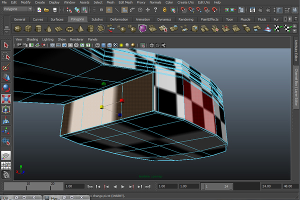This screenshot has height=200, width=300.
Task: Click the range slider bar showing 1 to 24
Action: (216, 186)
